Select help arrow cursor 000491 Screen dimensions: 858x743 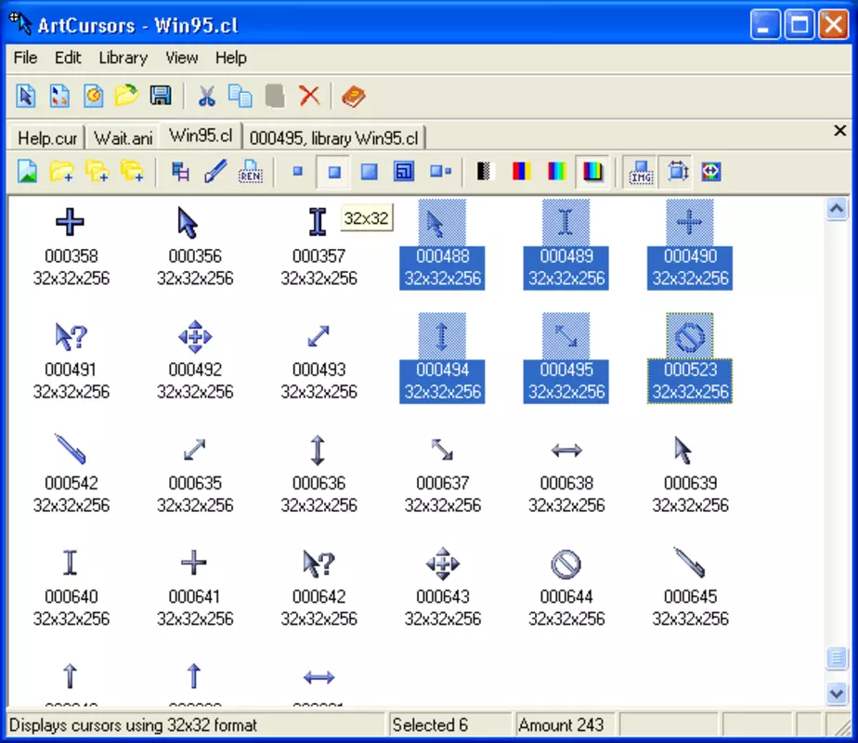(71, 336)
